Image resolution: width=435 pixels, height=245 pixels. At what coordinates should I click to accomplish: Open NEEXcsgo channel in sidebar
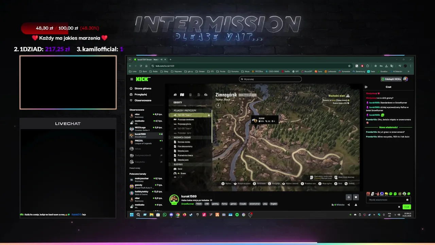coord(146,128)
